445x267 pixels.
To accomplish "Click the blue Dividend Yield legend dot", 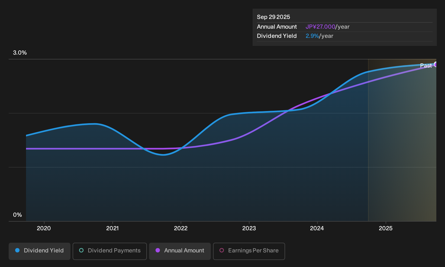I will coord(17,251).
